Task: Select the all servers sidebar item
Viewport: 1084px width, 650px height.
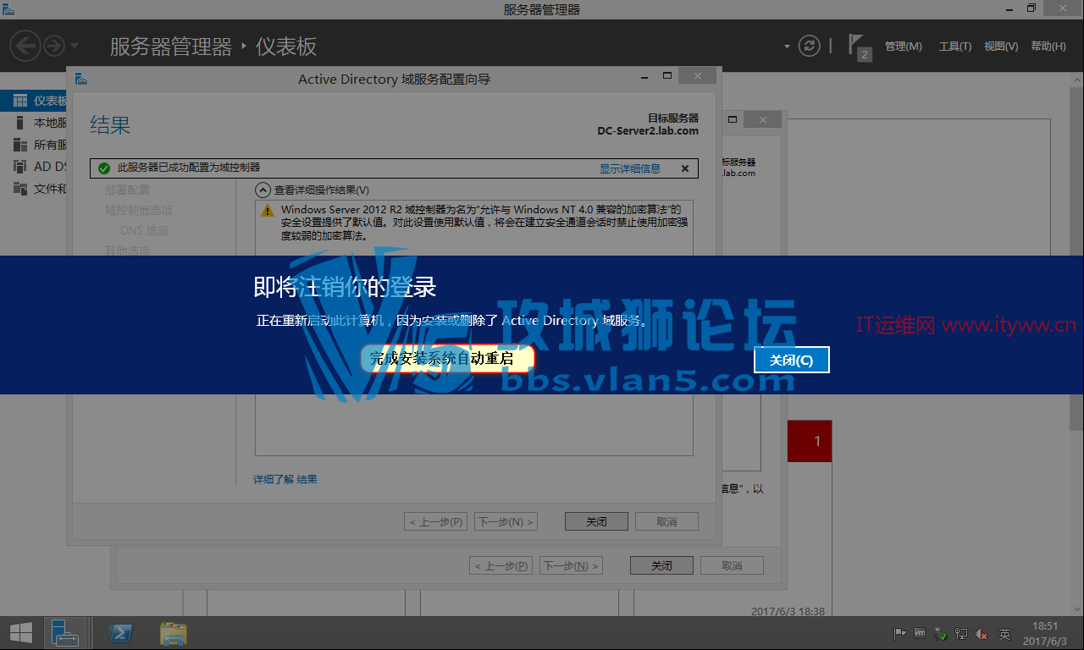Action: 34,145
